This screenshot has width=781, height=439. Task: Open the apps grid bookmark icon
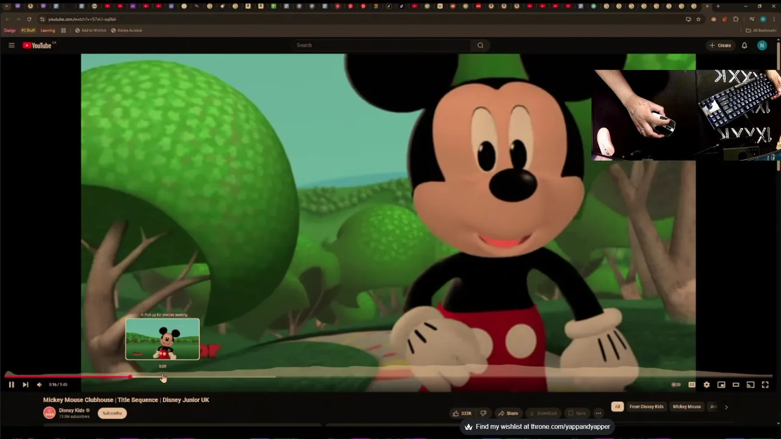(x=63, y=30)
